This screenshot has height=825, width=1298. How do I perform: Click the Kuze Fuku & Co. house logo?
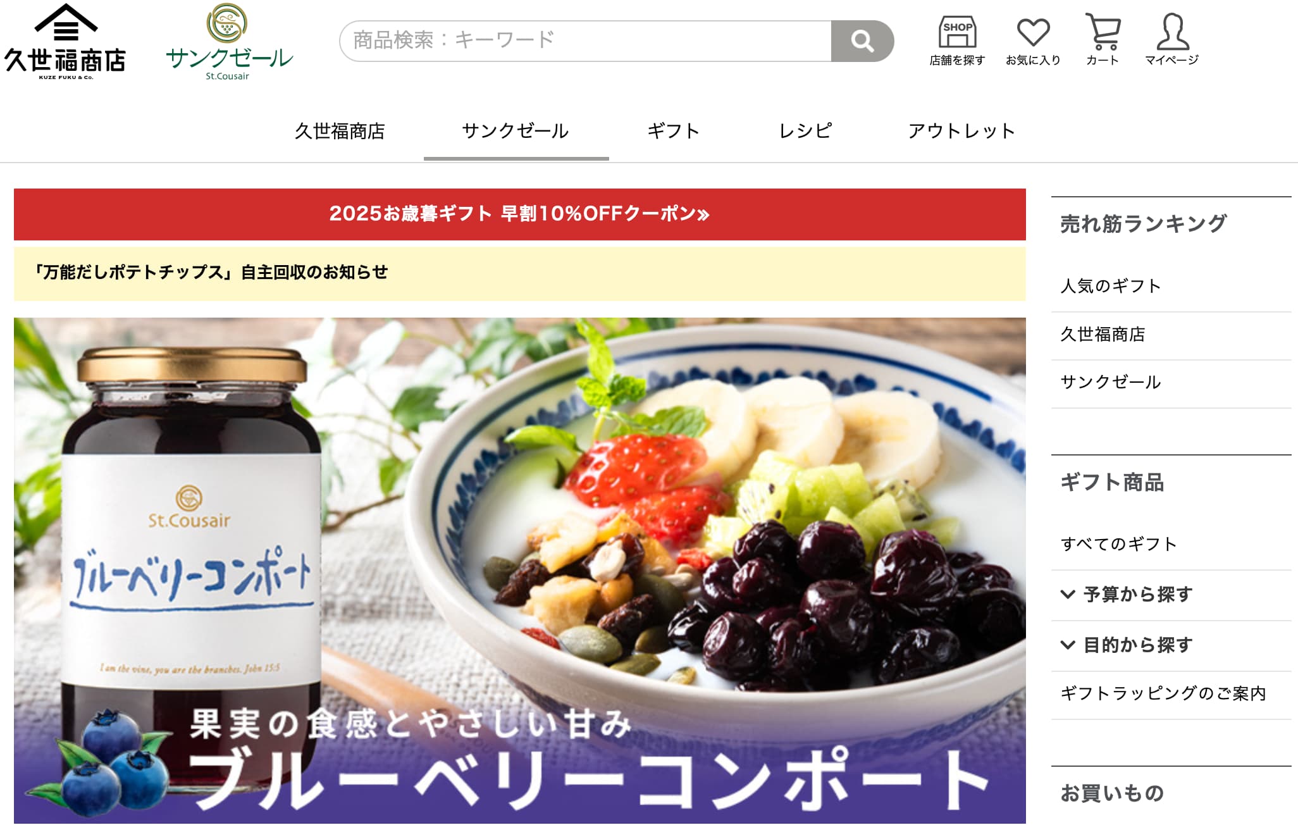pyautogui.click(x=65, y=42)
